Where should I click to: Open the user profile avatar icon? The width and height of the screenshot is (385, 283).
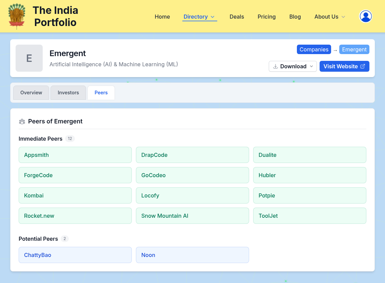click(366, 17)
